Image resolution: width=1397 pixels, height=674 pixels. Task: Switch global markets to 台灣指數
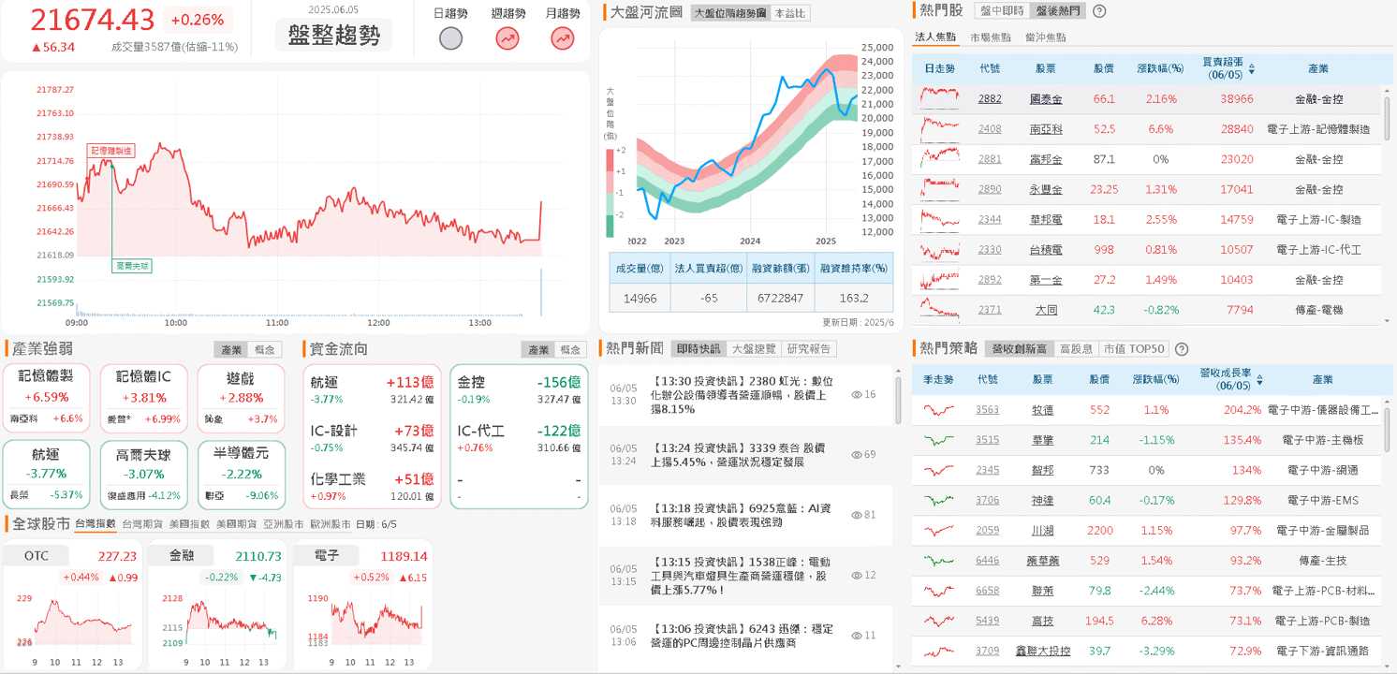(x=95, y=524)
